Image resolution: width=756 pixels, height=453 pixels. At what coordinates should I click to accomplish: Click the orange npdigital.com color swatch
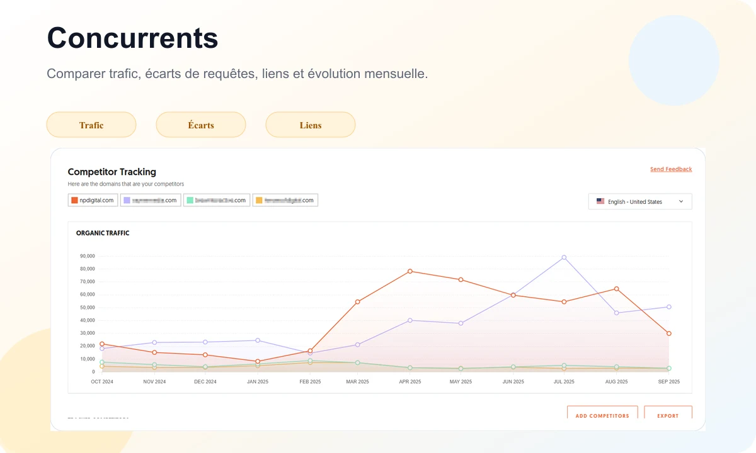pos(74,200)
